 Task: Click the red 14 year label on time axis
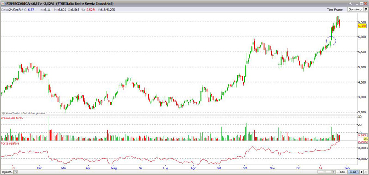tap(320, 168)
